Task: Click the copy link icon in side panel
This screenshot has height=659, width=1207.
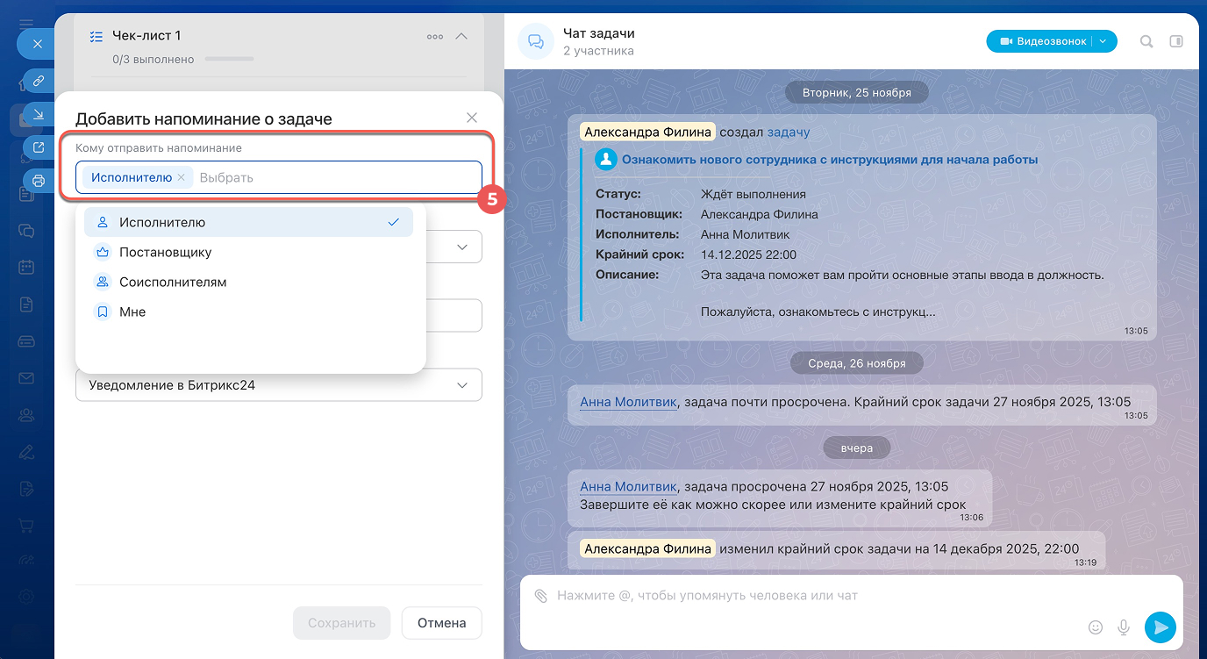Action: coord(38,82)
